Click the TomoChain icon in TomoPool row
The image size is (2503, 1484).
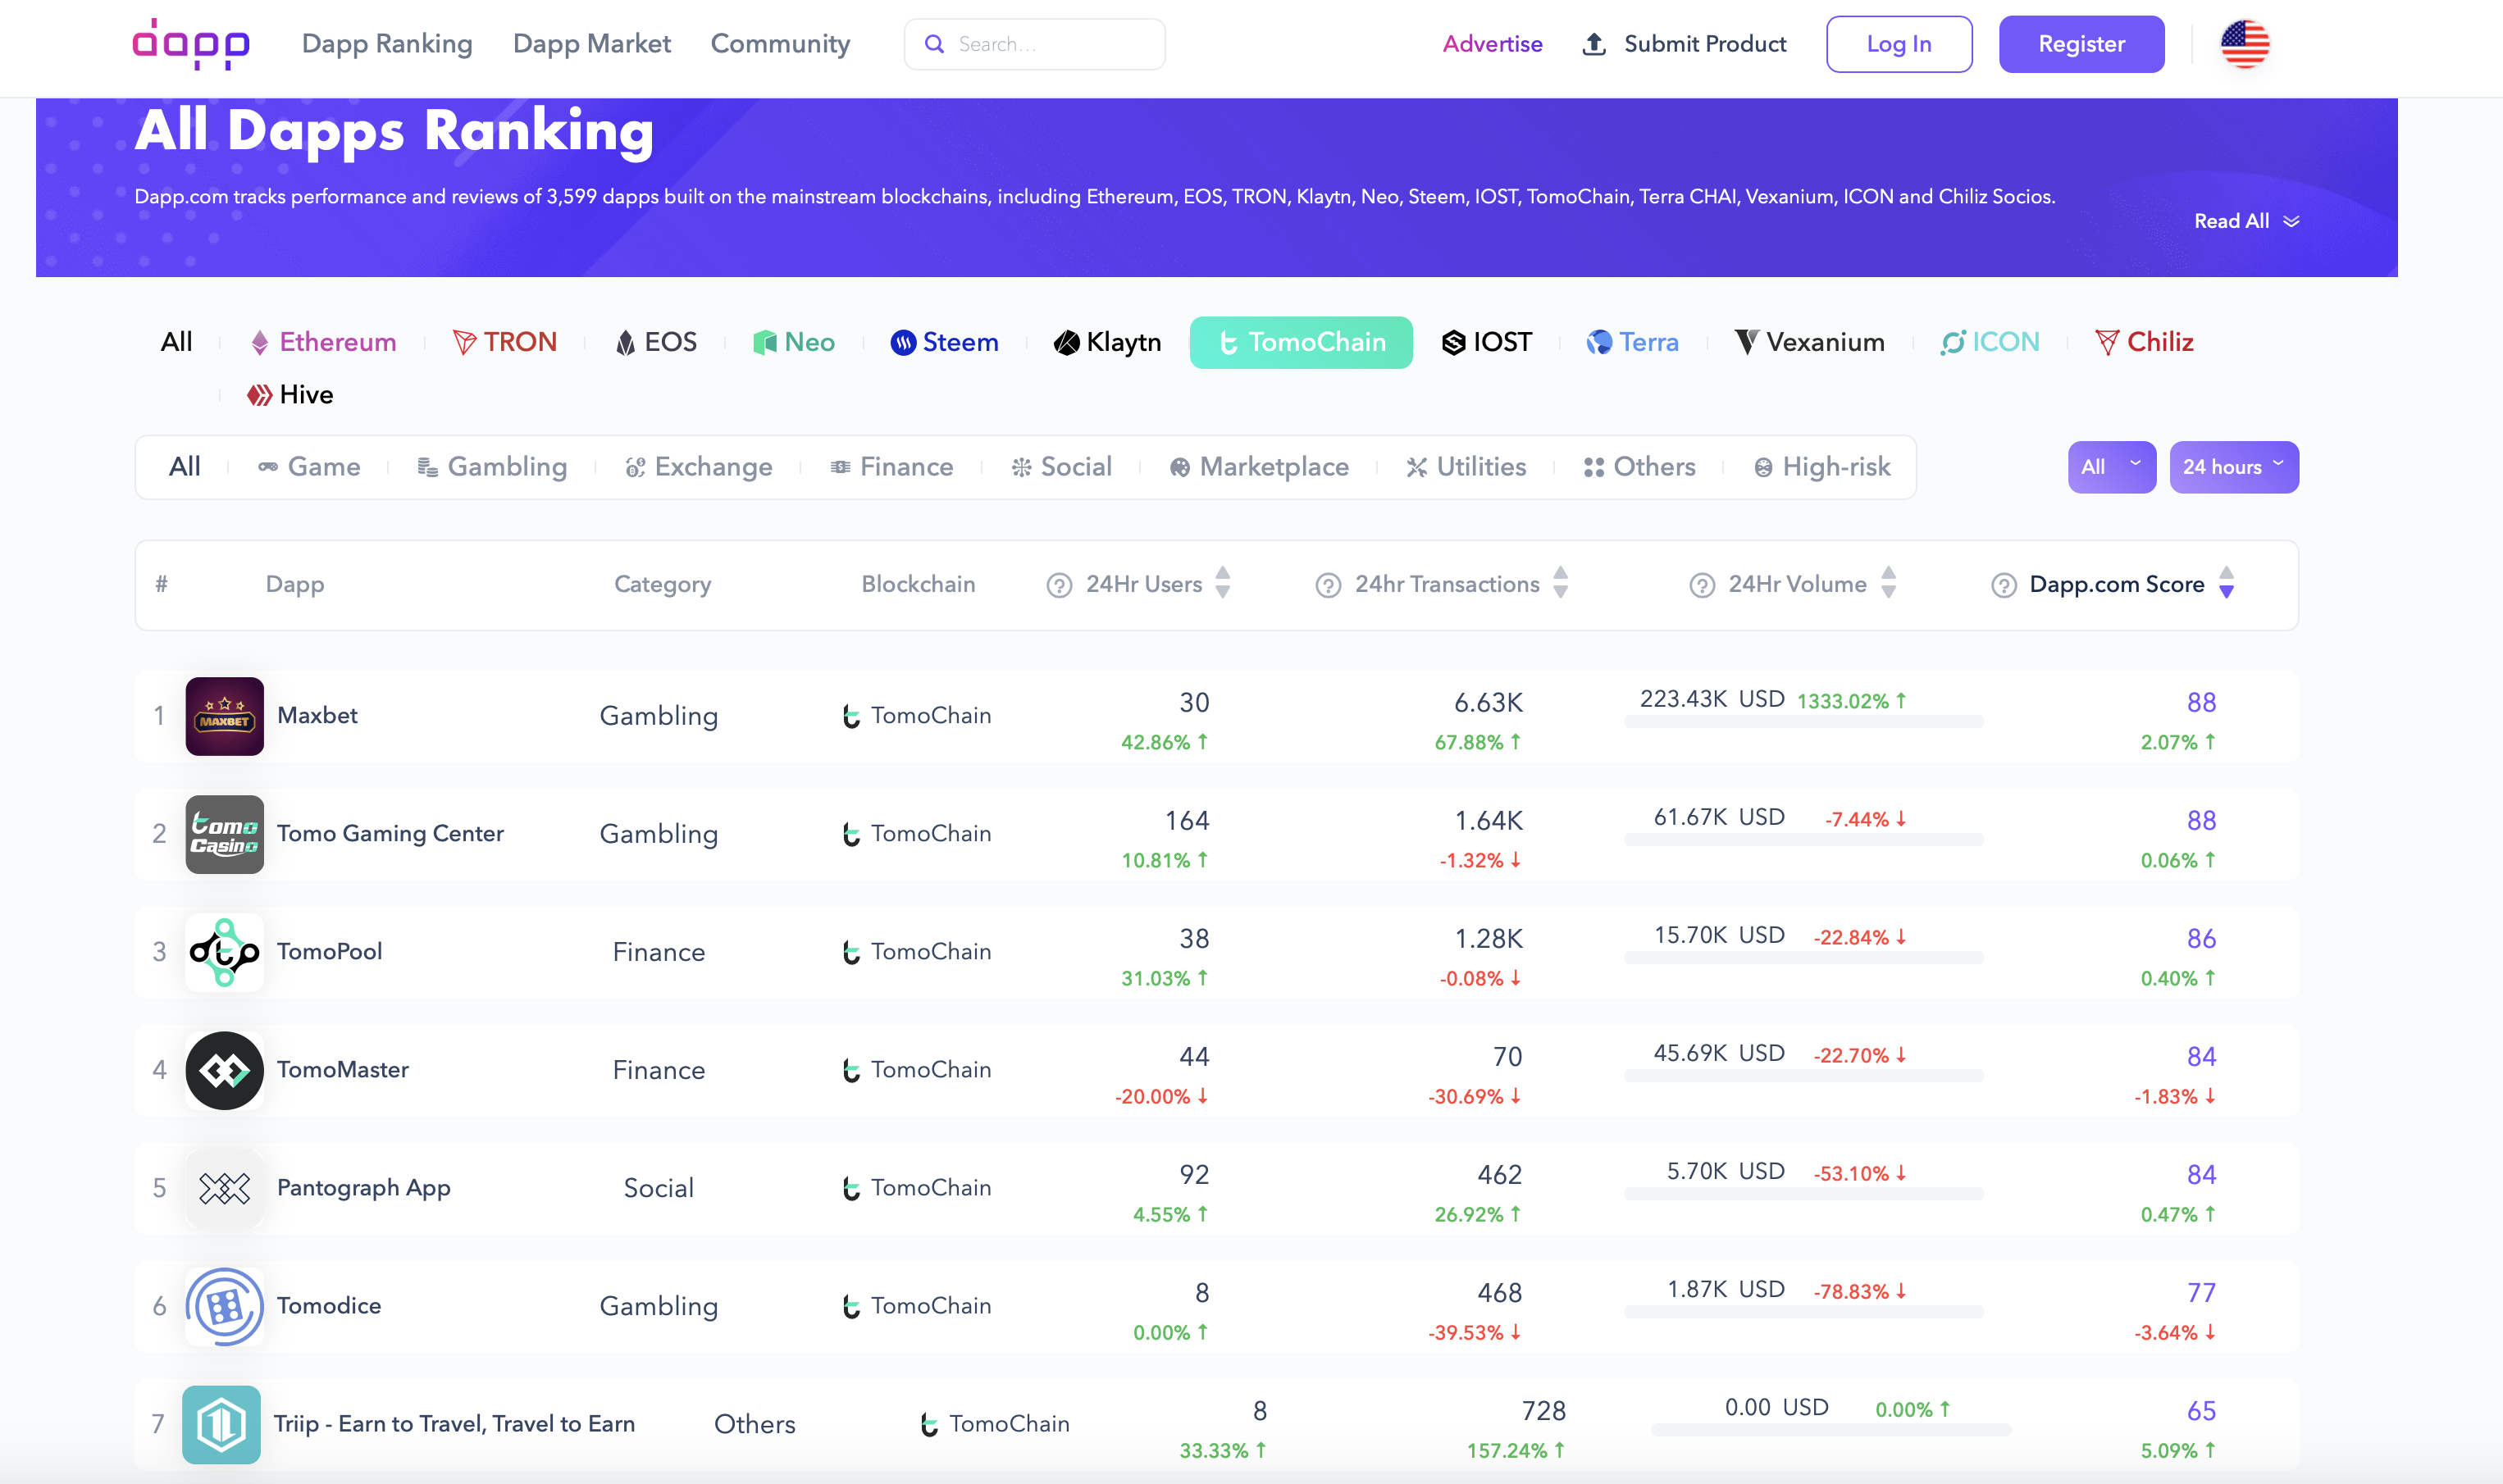[851, 952]
